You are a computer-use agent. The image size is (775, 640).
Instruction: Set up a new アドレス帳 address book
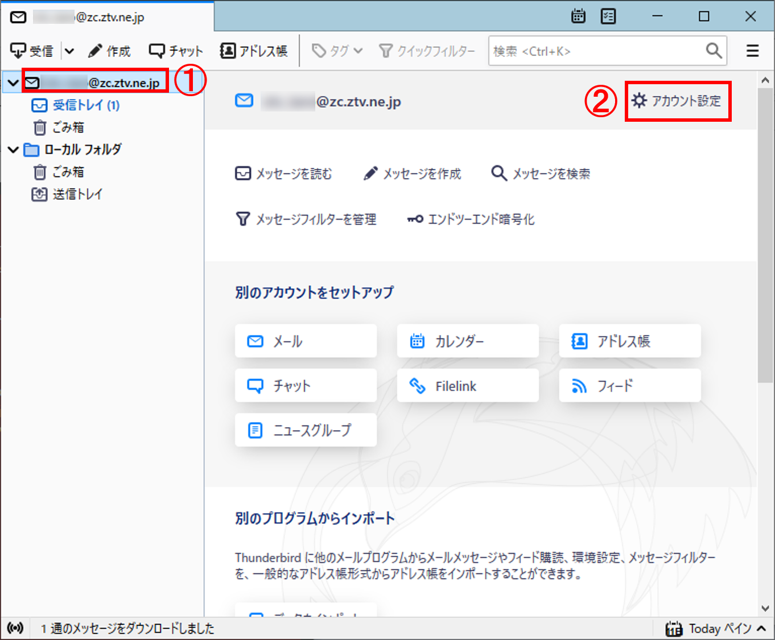[x=630, y=341]
